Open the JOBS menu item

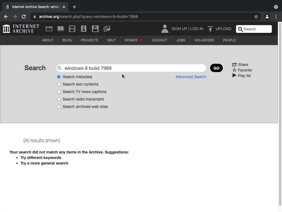click(x=181, y=40)
